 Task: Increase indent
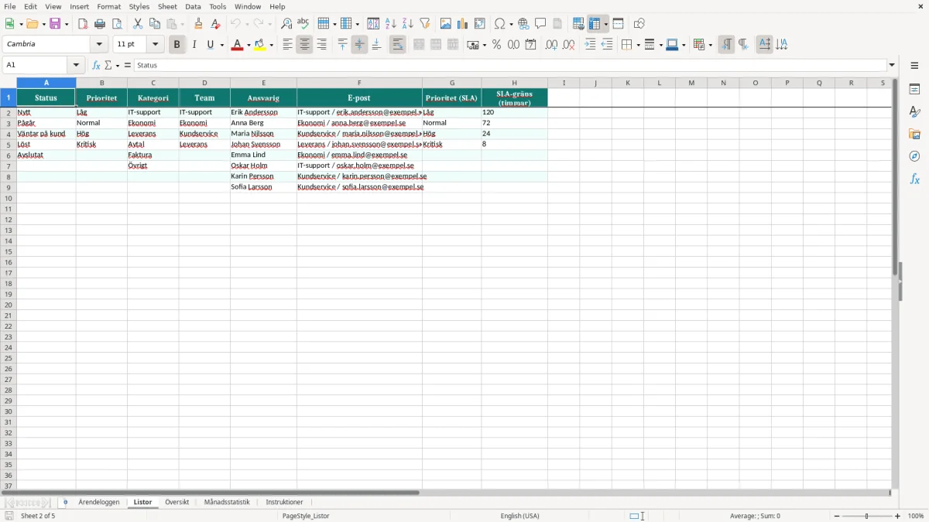tap(590, 45)
